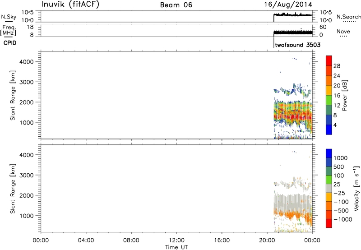Click the blue top of velocity colorbar
The height and width of the screenshot is (250, 361).
point(329,153)
